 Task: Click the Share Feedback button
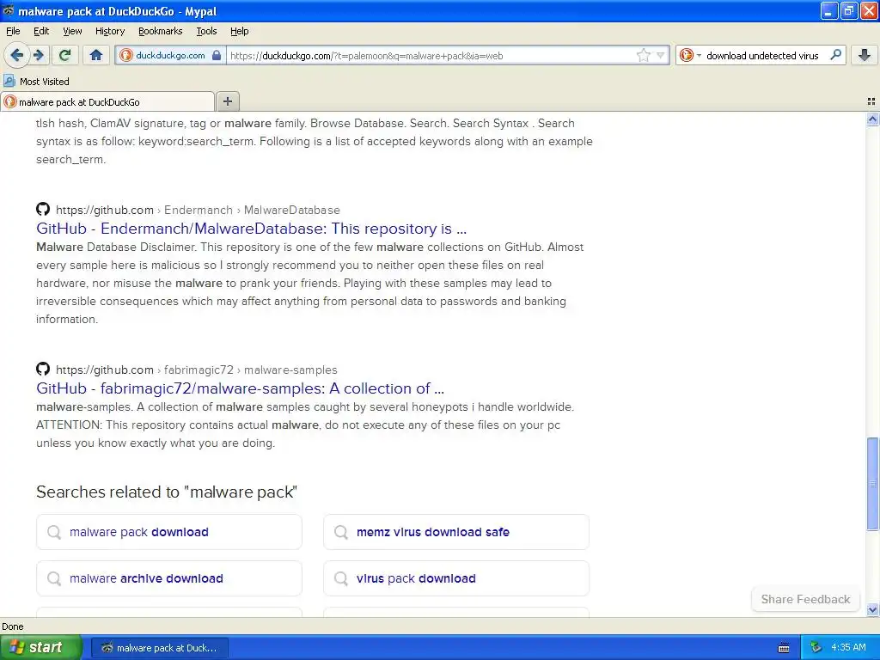[805, 599]
